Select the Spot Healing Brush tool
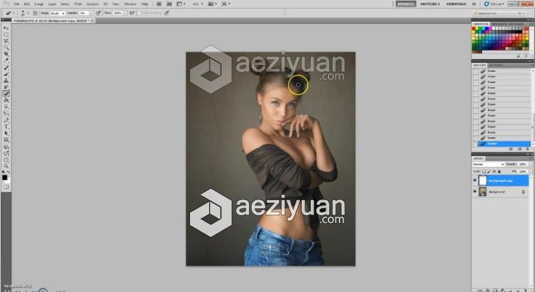535x292 pixels. coord(6,68)
